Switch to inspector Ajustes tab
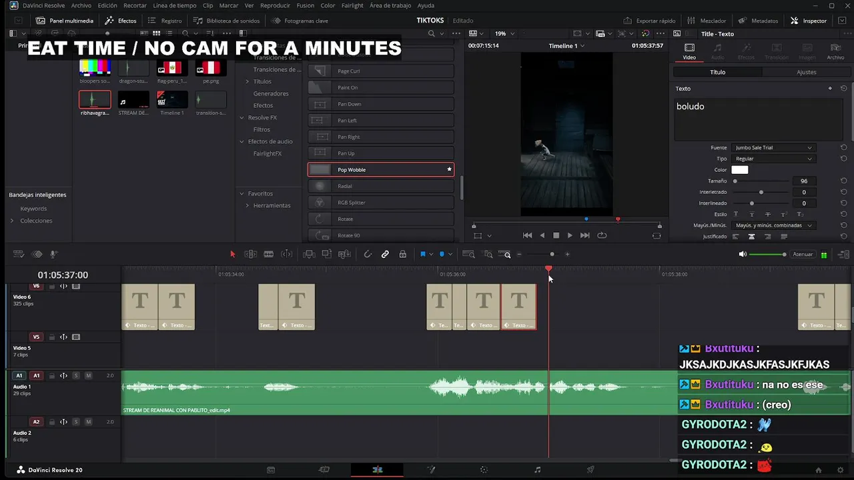 click(x=806, y=72)
